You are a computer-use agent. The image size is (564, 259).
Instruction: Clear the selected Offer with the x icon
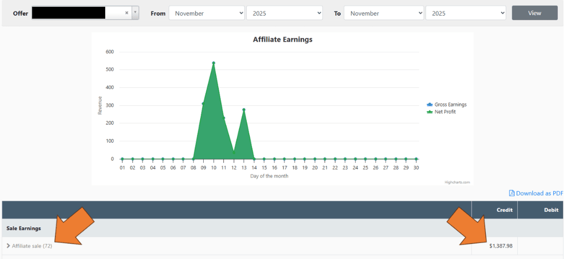(127, 13)
